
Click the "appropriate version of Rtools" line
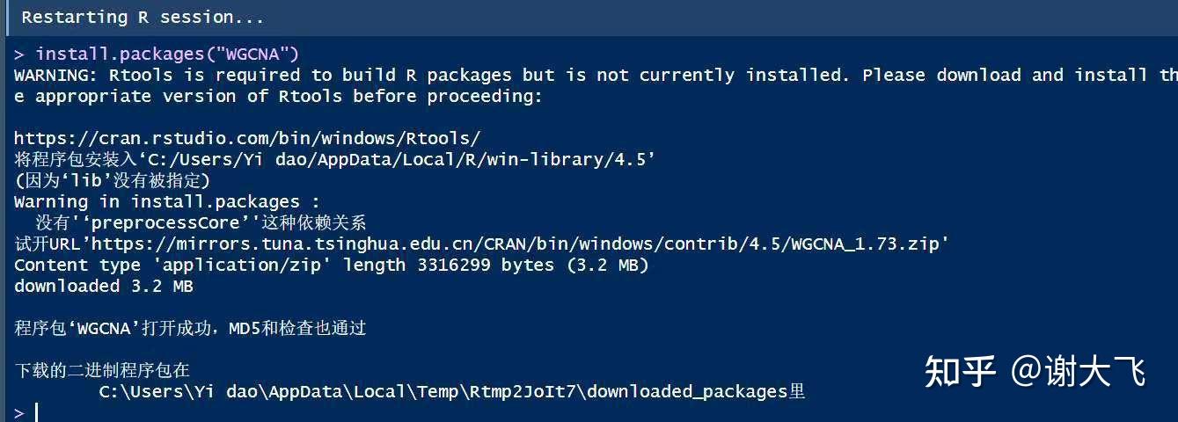278,97
